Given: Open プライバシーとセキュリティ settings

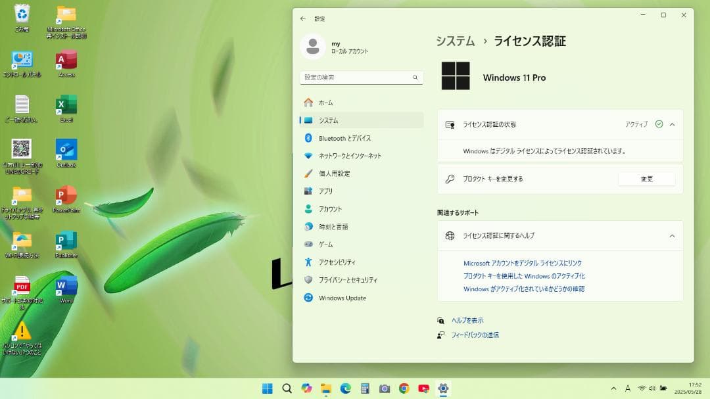Looking at the screenshot, I should 362,280.
